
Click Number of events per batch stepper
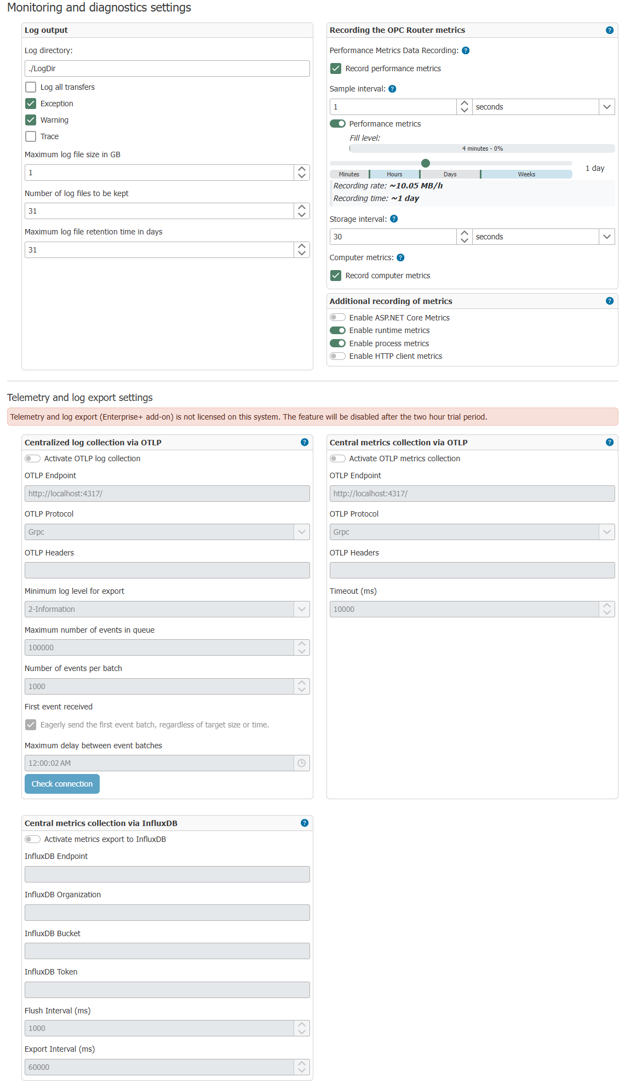tap(301, 686)
